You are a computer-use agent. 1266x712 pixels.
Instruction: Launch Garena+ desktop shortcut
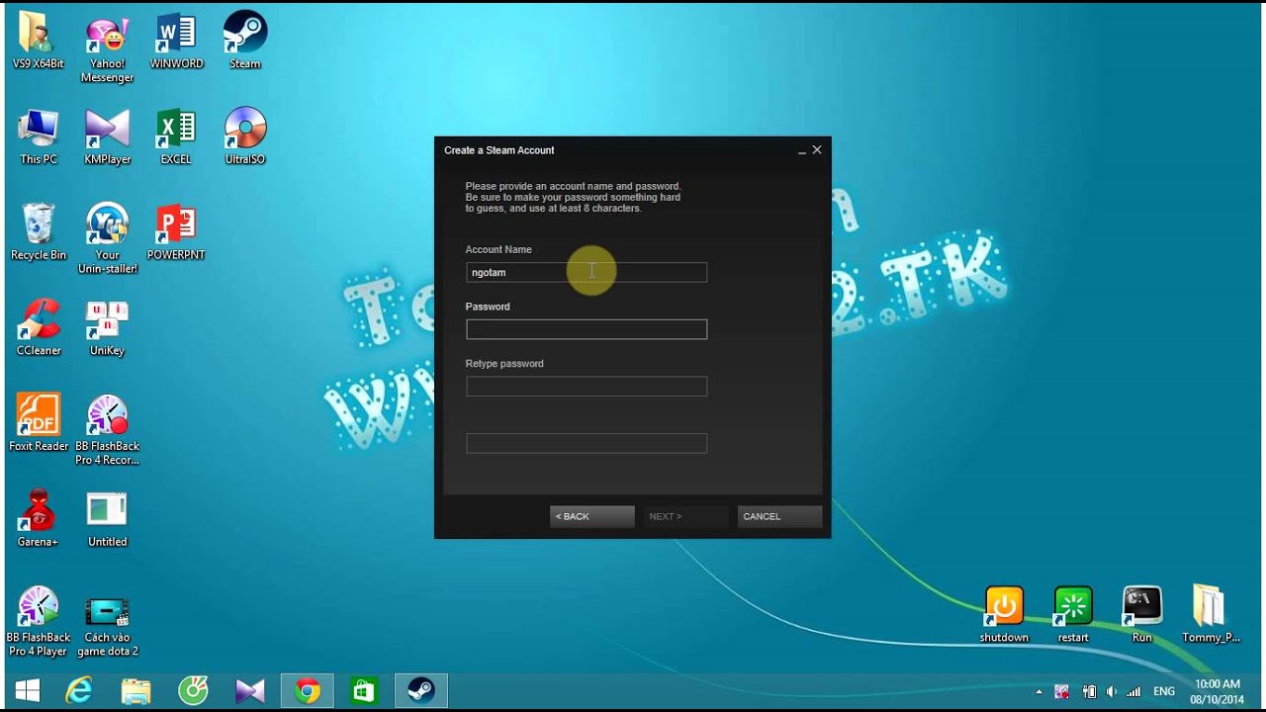38,519
